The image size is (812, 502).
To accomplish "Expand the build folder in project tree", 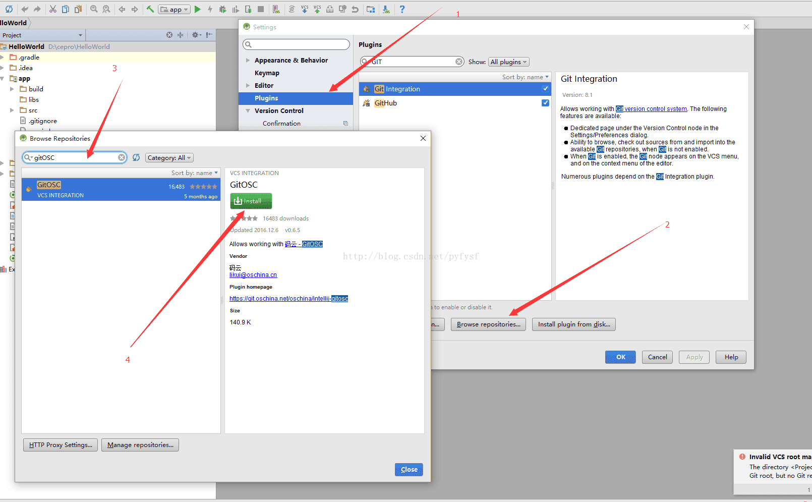I will point(12,89).
